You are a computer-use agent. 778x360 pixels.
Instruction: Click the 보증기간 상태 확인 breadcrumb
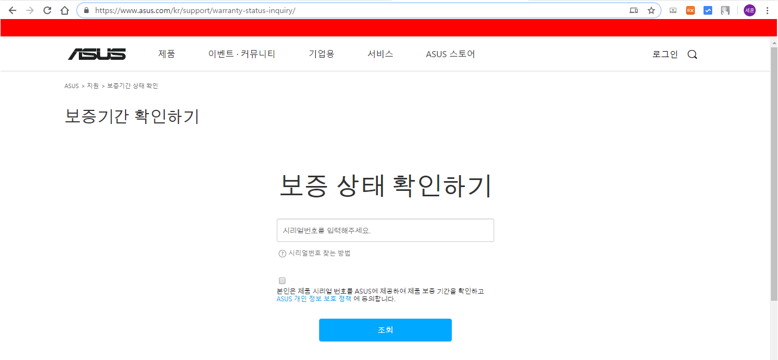(x=133, y=86)
